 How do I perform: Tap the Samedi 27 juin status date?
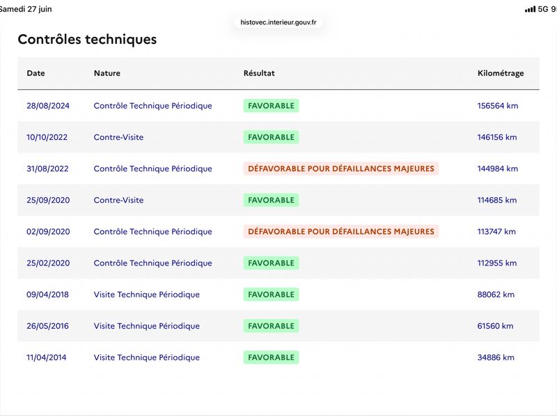[x=26, y=9]
